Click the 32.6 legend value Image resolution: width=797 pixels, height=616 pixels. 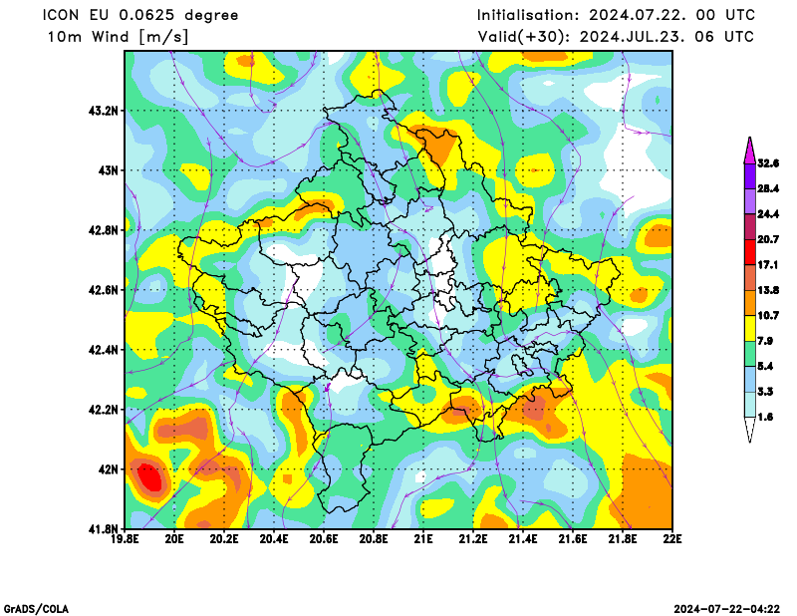[x=768, y=163]
